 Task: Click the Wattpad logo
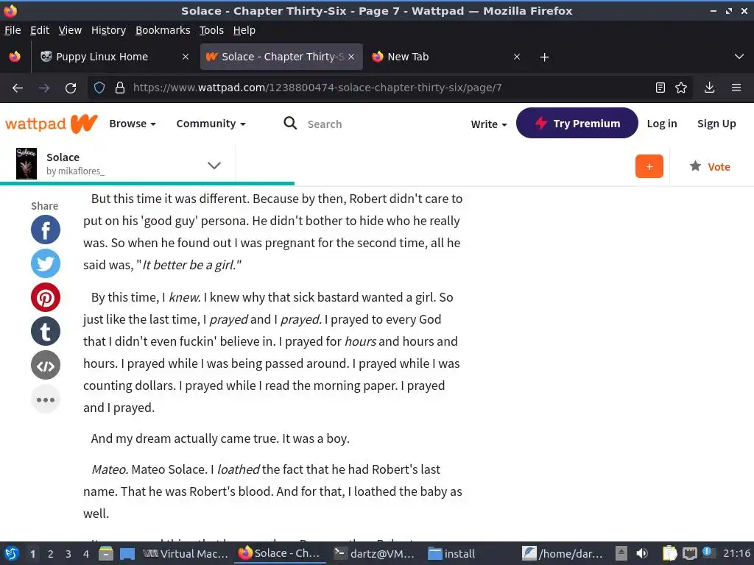point(52,124)
